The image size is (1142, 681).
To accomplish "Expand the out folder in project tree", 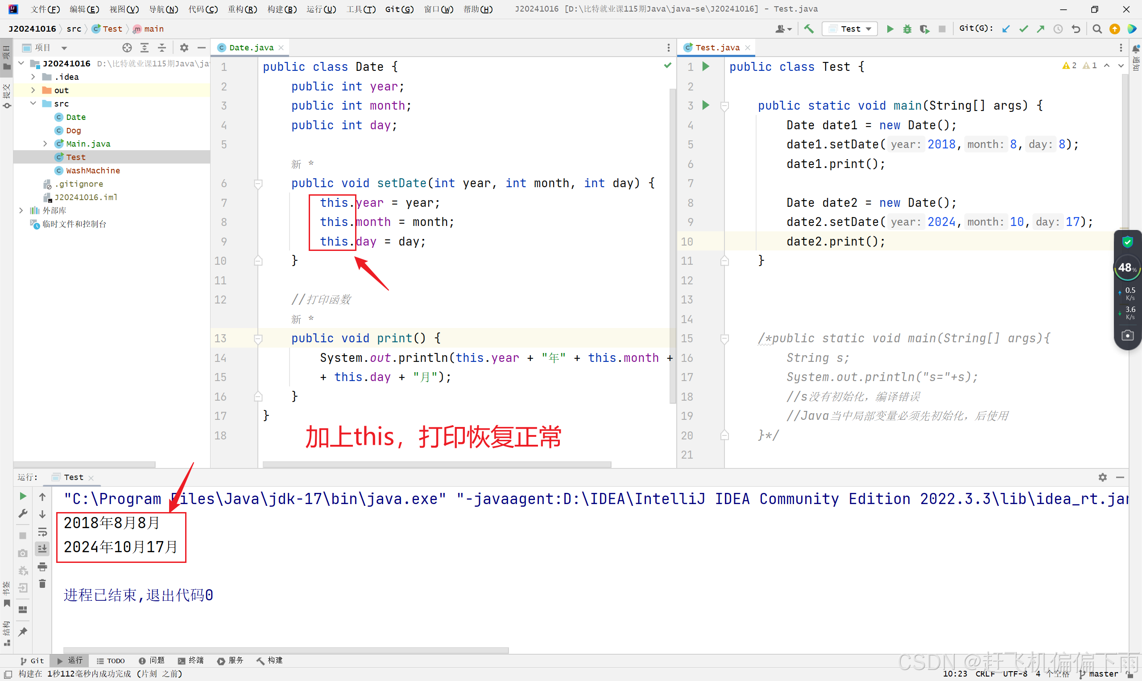I will tap(33, 90).
